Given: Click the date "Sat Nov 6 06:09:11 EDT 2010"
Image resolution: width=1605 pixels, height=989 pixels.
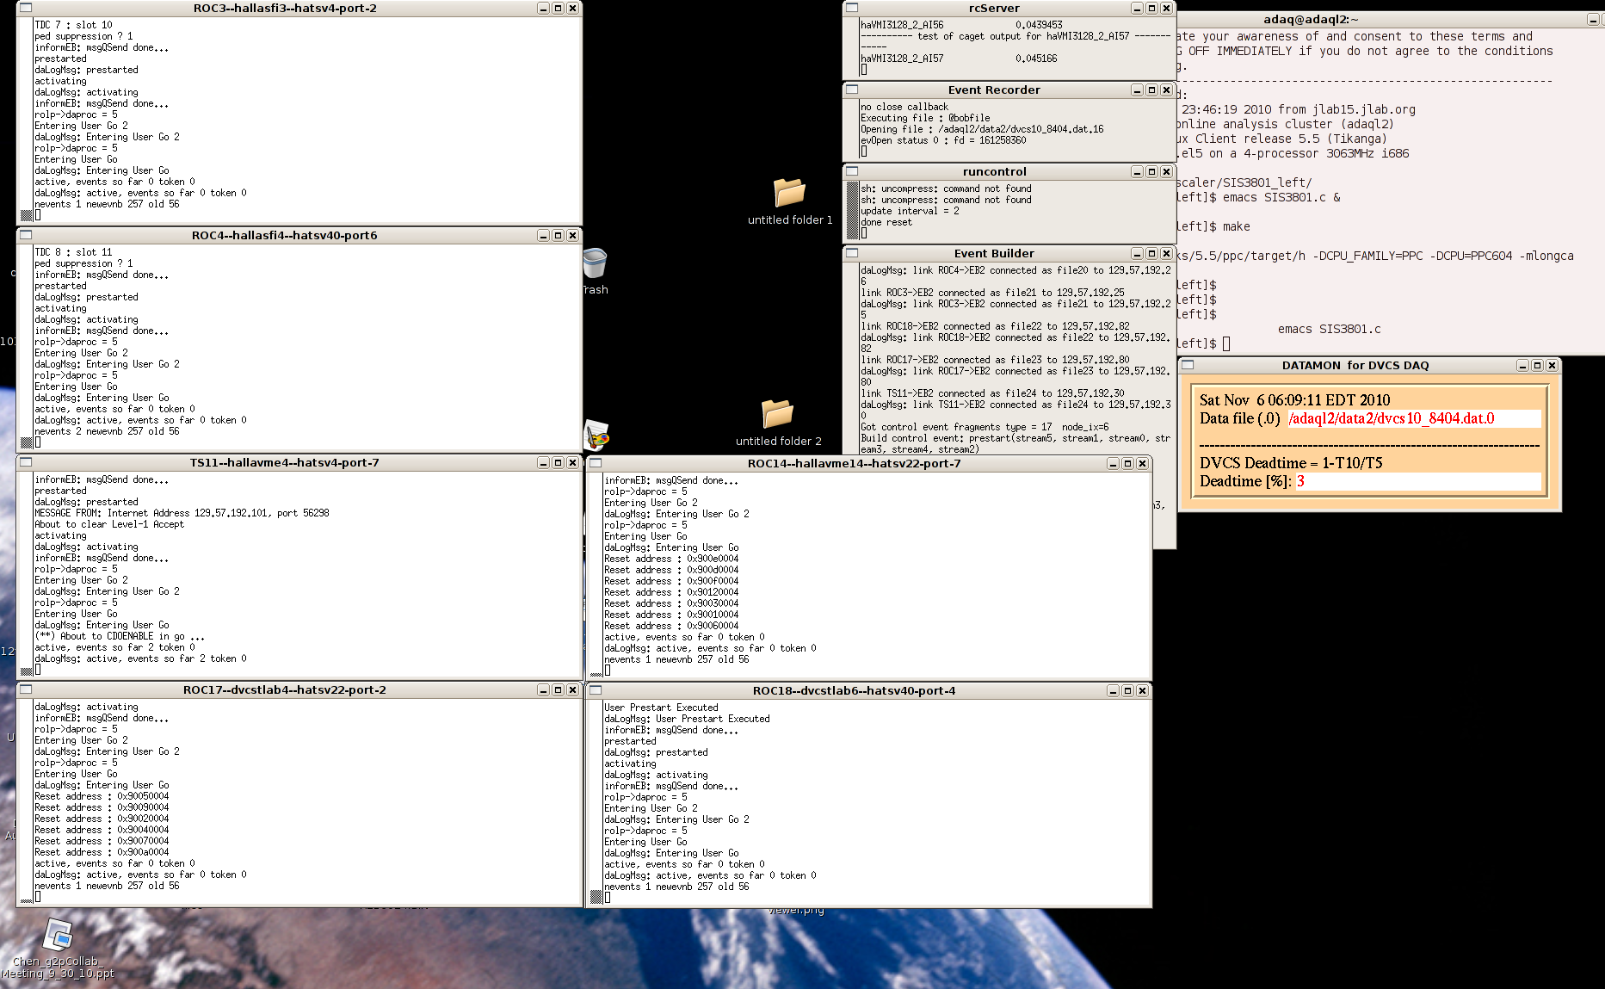Looking at the screenshot, I should point(1294,399).
